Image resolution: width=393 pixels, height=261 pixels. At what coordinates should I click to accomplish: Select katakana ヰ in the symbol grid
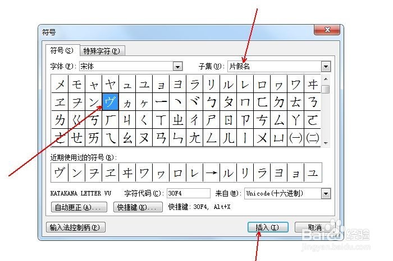pos(312,84)
